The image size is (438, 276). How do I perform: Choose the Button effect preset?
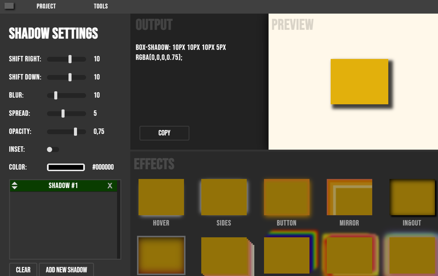286,197
